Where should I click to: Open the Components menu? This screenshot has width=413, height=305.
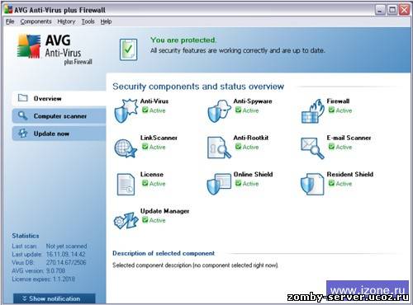point(36,21)
